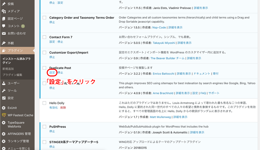
Task: Go to 固定ページ menu
Action: pyautogui.click(x=15, y=19)
